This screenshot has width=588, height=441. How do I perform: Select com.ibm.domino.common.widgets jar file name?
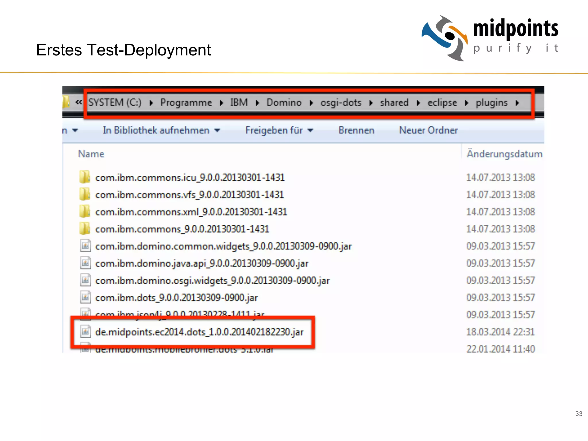pos(223,247)
